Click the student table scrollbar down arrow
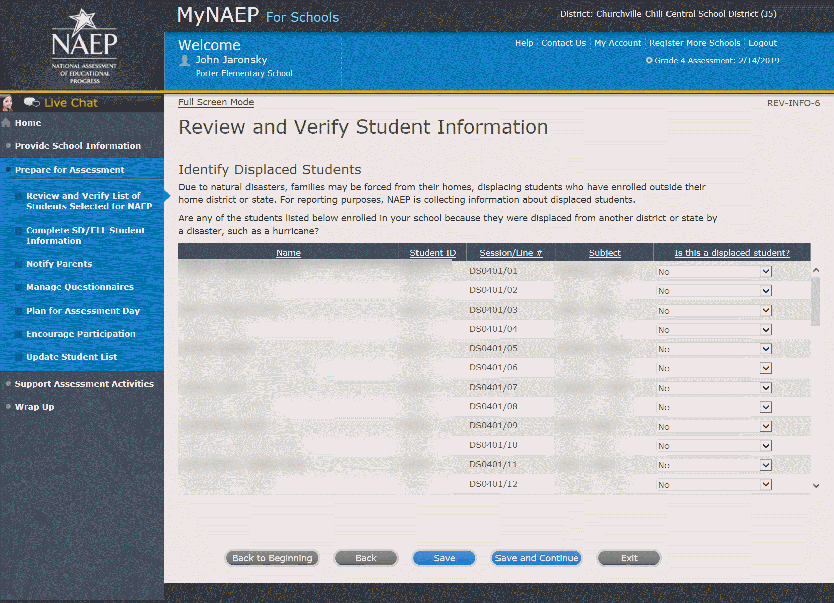The height and width of the screenshot is (603, 834). [816, 486]
